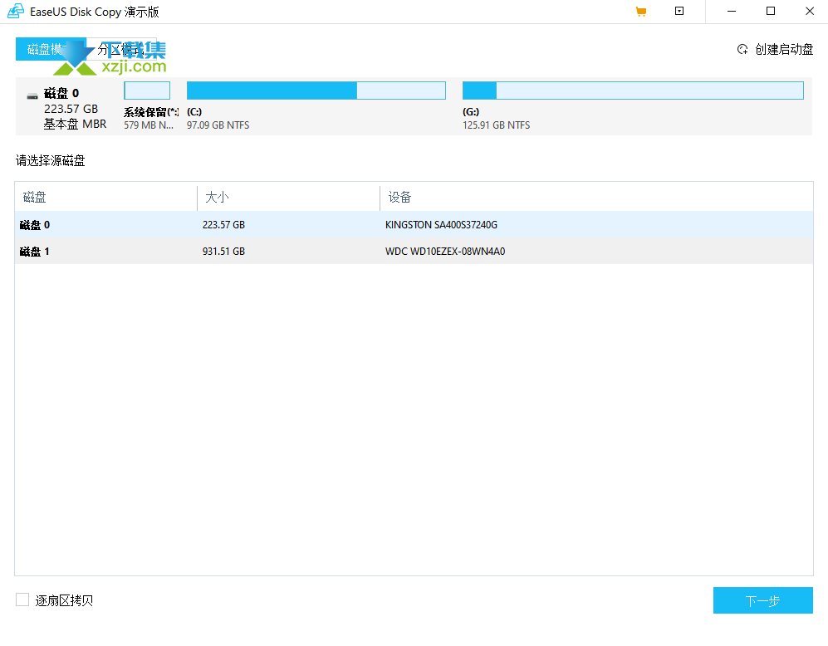The image size is (828, 646).
Task: Click the 125.91 GB NTFS label
Action: point(497,125)
